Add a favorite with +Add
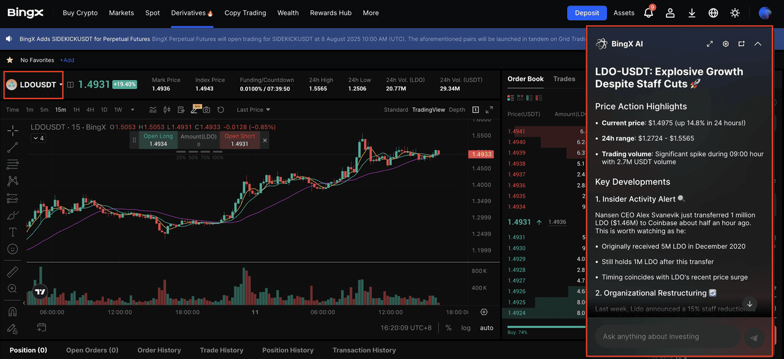The image size is (784, 359). click(67, 60)
